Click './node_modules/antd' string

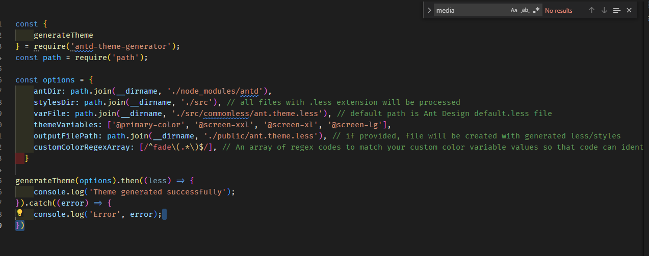215,91
